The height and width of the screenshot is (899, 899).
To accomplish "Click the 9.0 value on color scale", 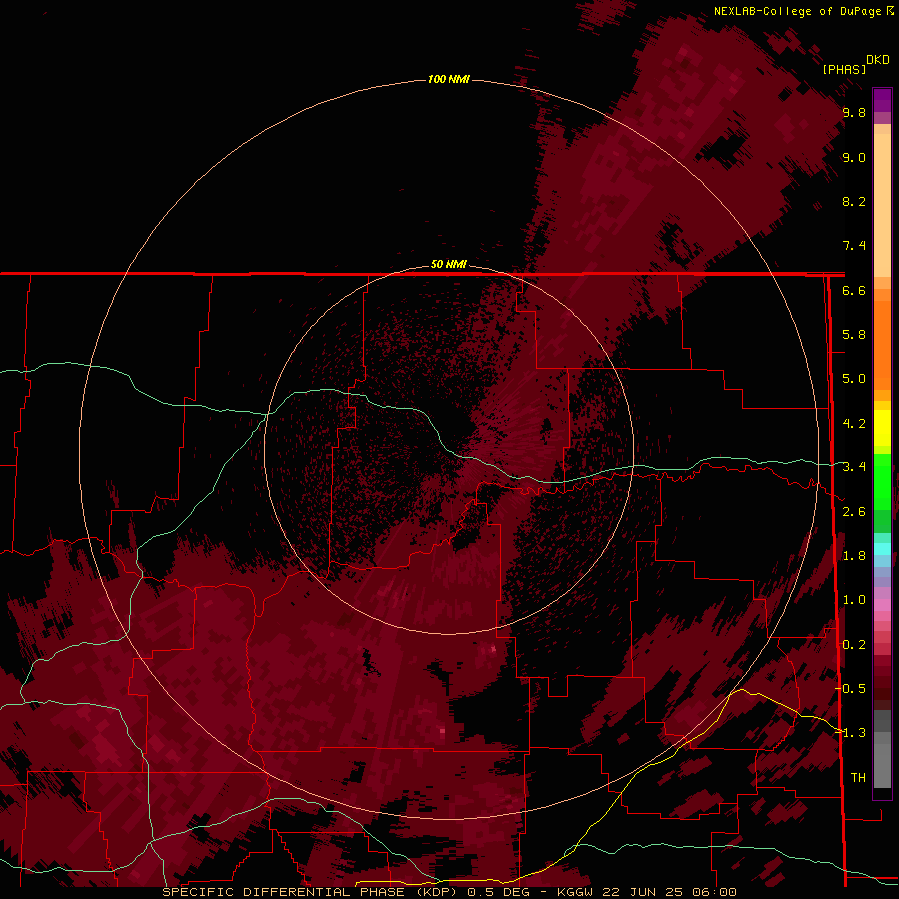I will tap(854, 158).
